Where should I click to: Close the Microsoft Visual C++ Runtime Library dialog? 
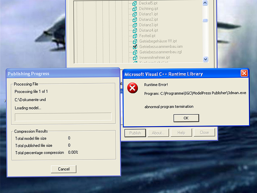point(244,73)
